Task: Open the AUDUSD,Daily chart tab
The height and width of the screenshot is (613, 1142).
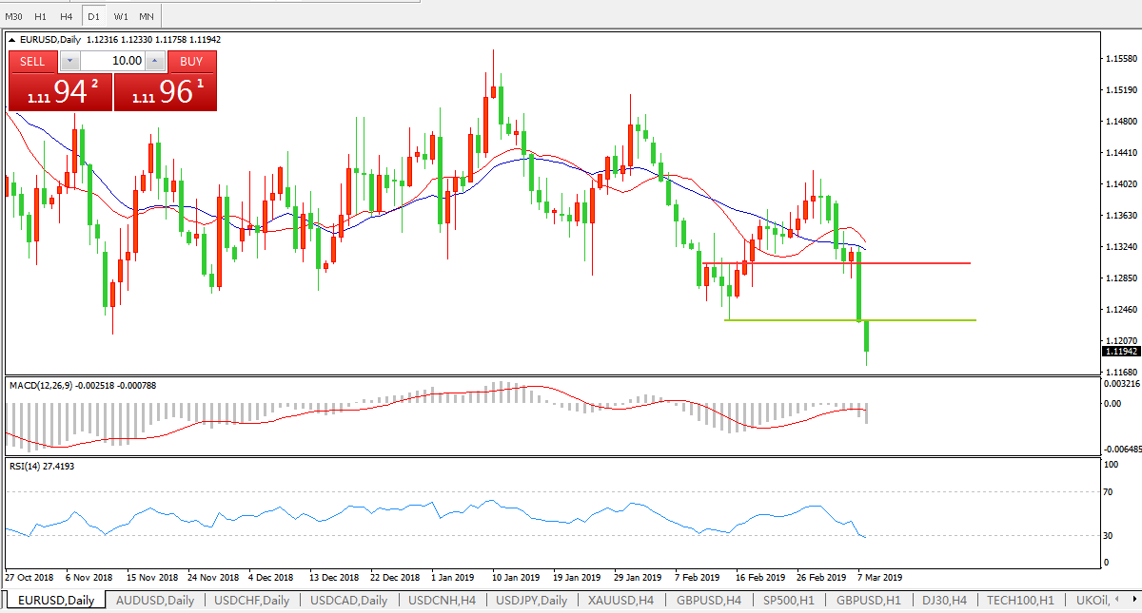Action: click(x=154, y=600)
